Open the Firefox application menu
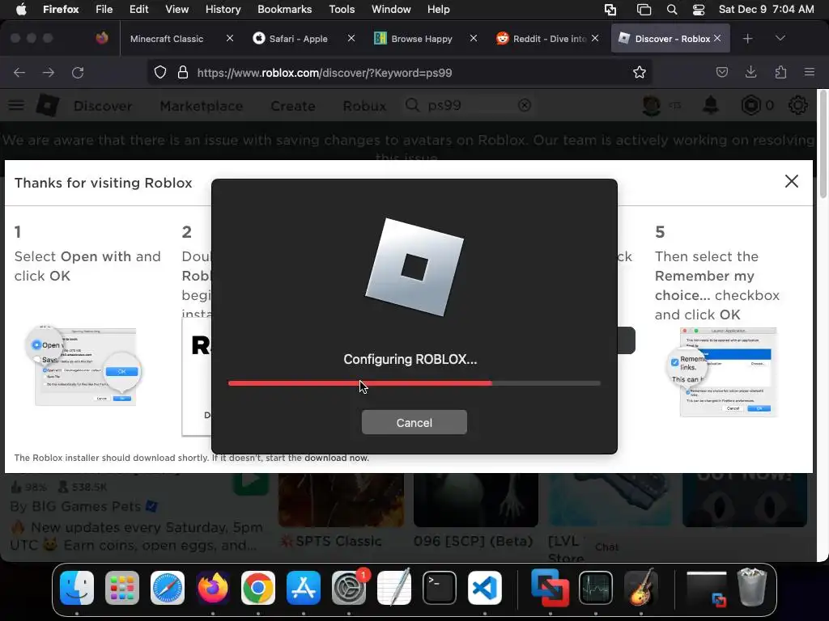This screenshot has height=621, width=829. coord(809,72)
